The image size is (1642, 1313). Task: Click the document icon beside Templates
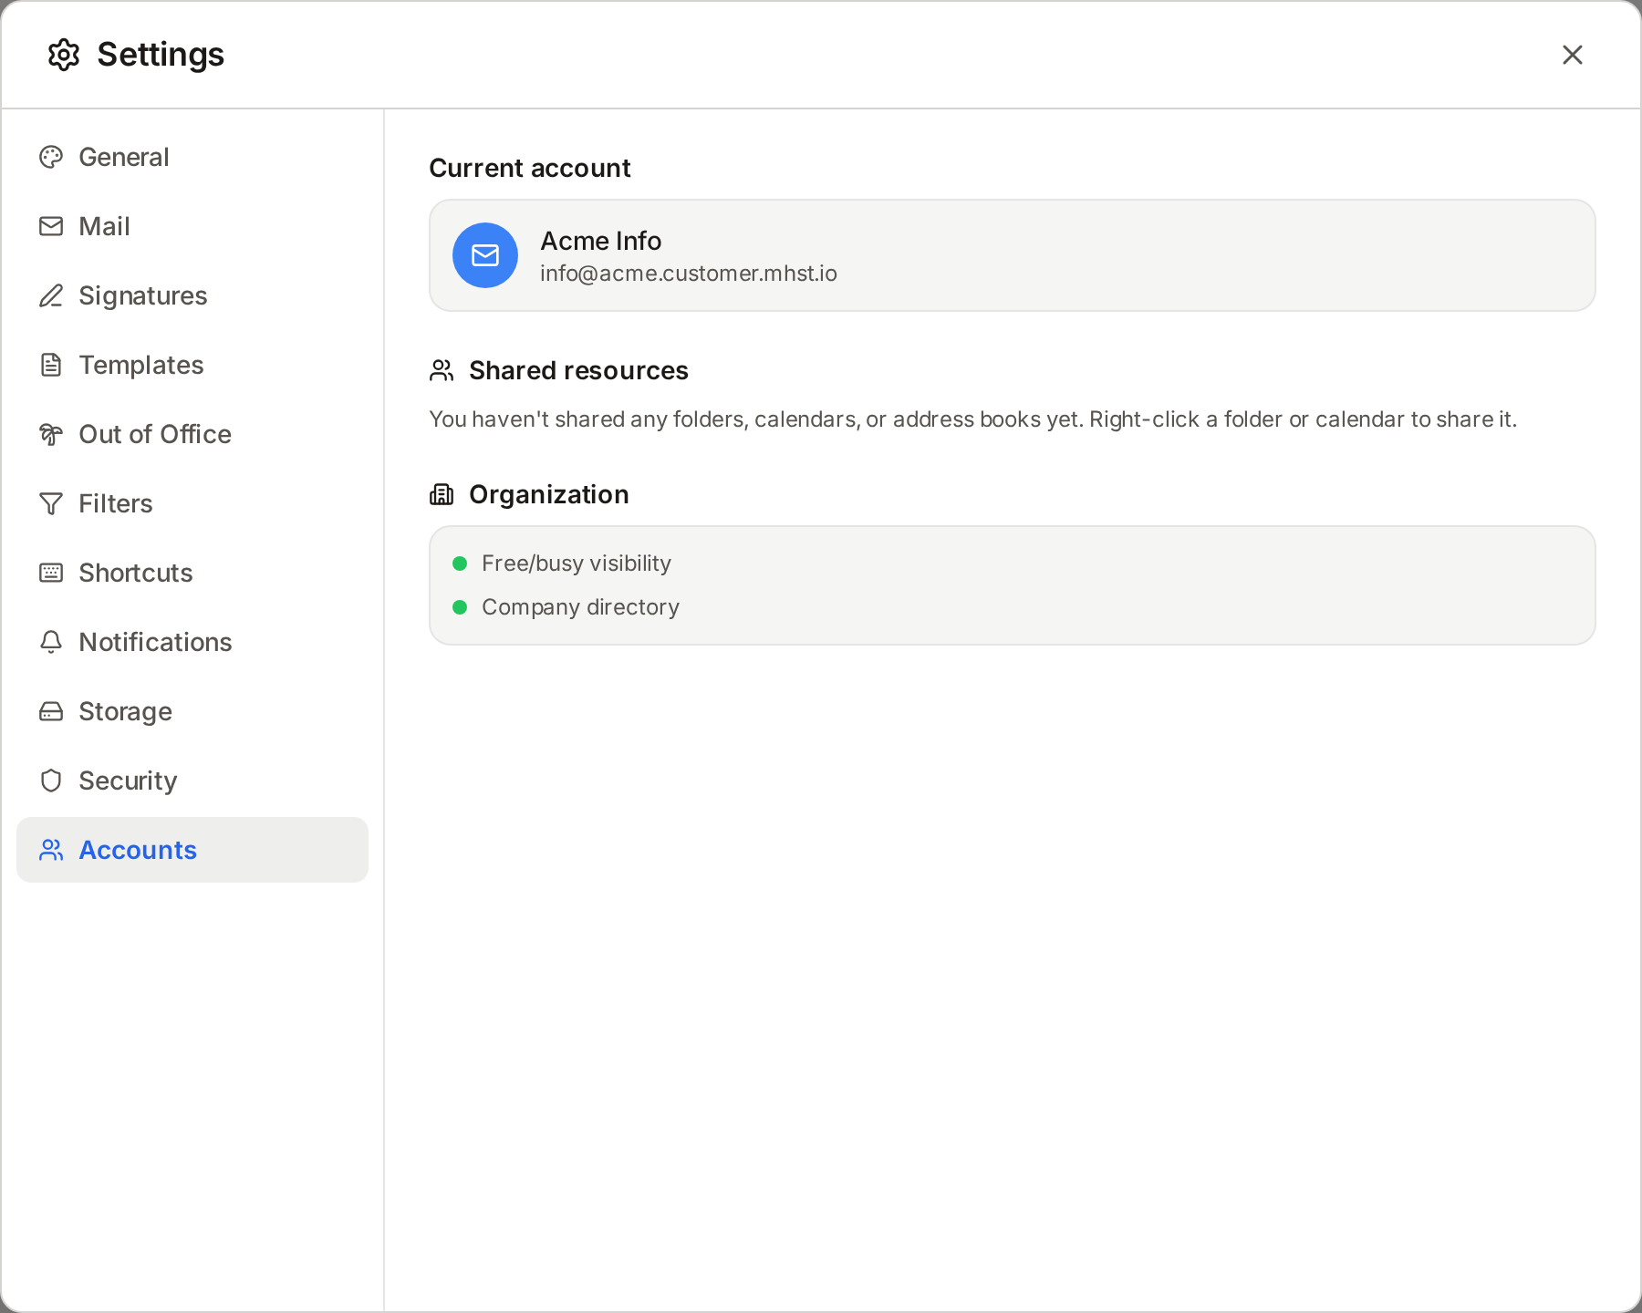coord(51,365)
